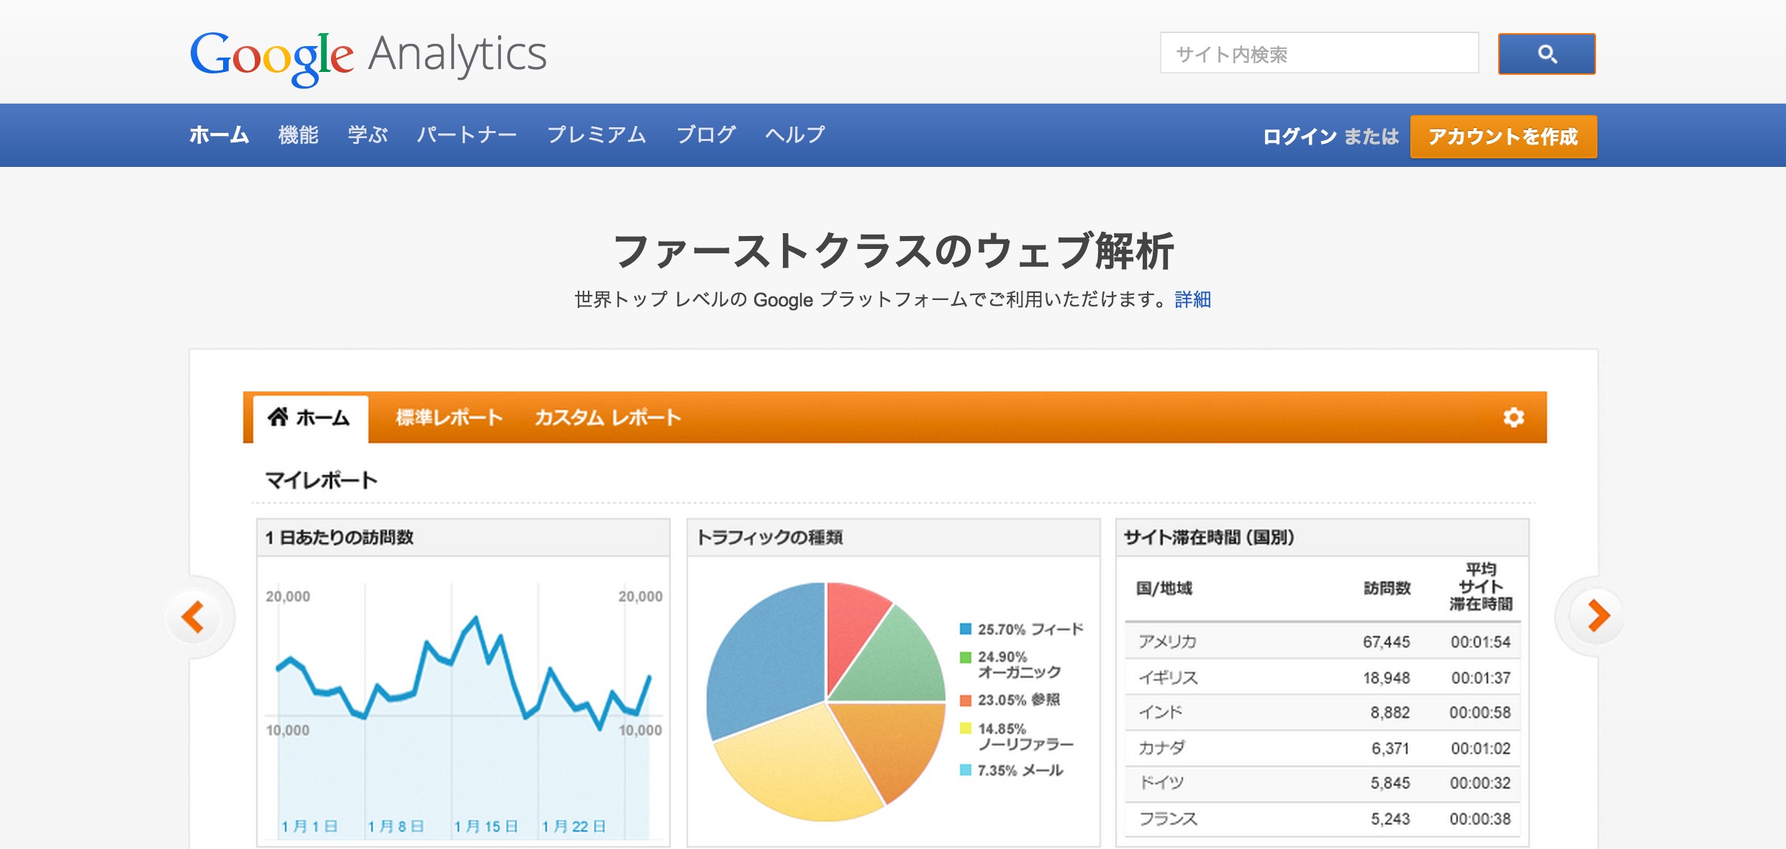Open the 学ぶ navigation item
The height and width of the screenshot is (849, 1786).
368,135
